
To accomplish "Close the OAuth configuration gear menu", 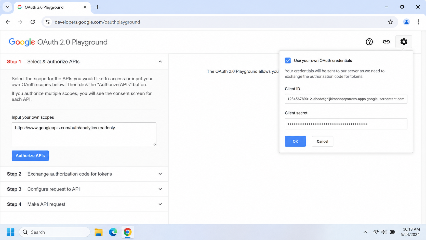I will 404,42.
